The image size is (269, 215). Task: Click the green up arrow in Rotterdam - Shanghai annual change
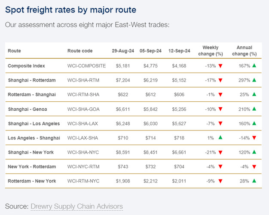click(x=254, y=94)
